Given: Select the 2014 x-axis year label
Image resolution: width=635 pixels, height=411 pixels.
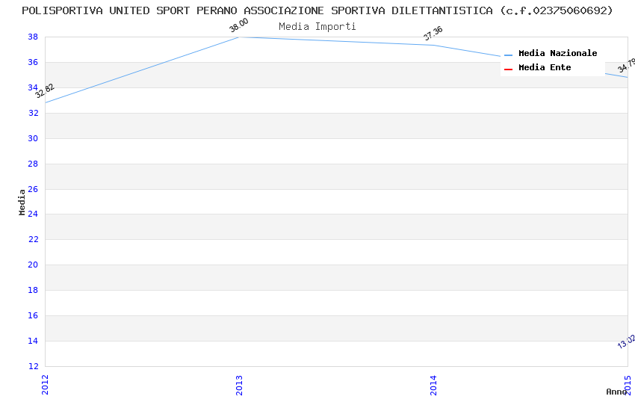Looking at the screenshot, I should [433, 385].
